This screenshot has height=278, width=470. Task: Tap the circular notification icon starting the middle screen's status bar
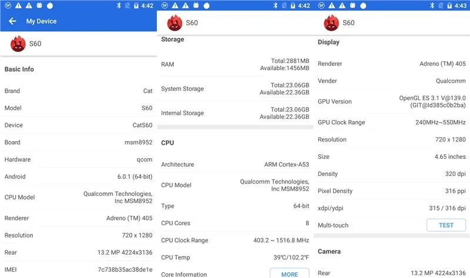click(x=164, y=5)
